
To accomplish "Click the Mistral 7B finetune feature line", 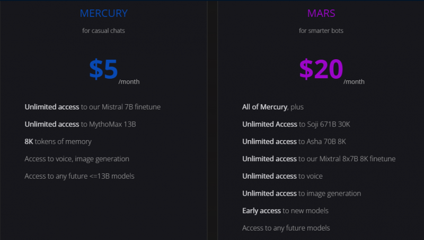I will point(92,107).
